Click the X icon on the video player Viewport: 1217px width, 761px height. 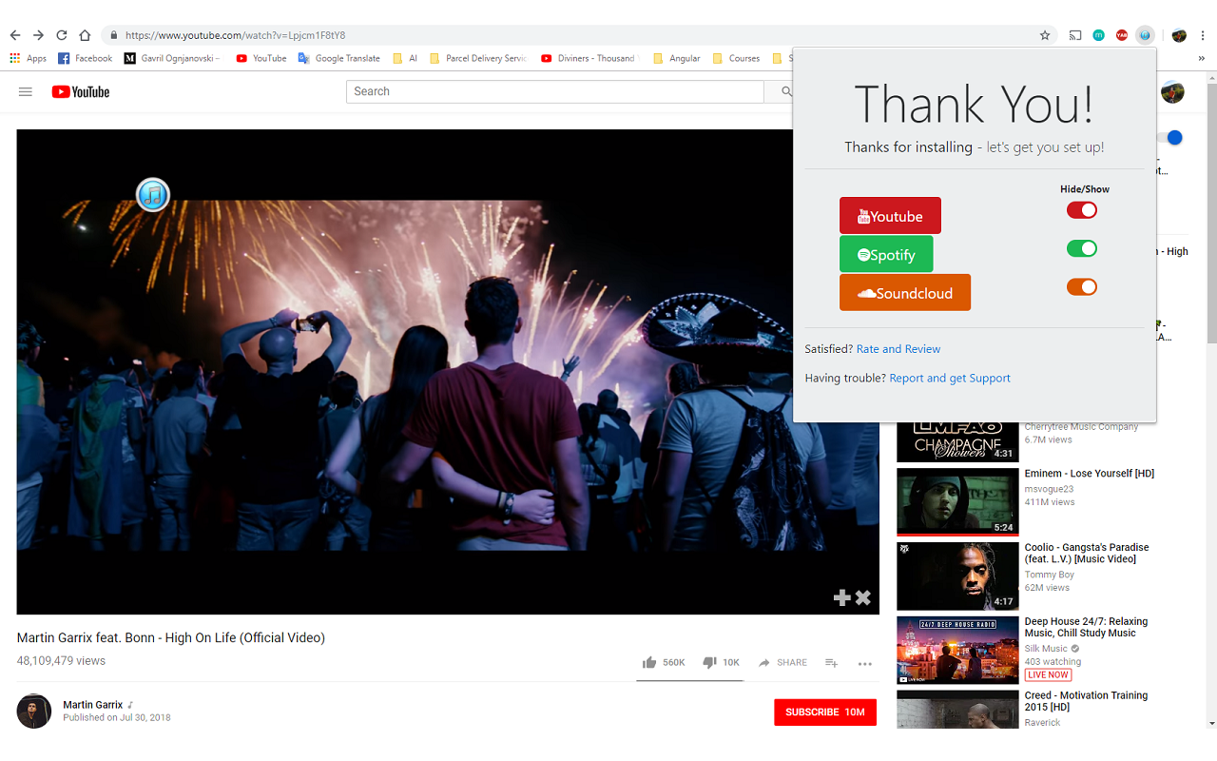tap(863, 597)
